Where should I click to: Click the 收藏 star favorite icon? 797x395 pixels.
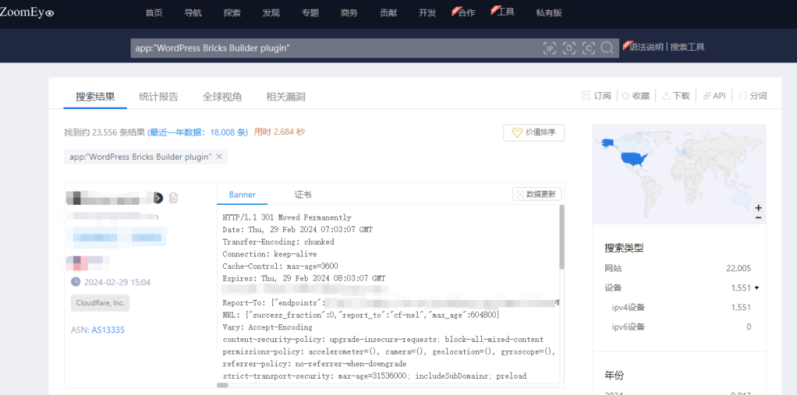pos(625,96)
